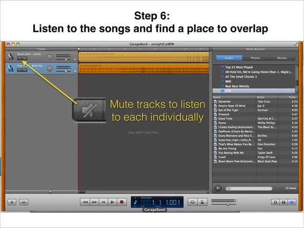Open the Loop Browser button

275,202
